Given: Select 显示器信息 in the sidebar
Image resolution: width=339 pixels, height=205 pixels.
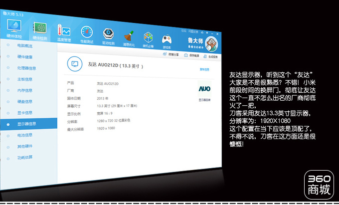Looking at the screenshot, I should pyautogui.click(x=28, y=124).
